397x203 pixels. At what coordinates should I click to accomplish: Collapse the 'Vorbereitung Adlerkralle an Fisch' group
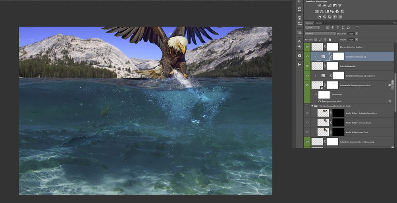312,106
